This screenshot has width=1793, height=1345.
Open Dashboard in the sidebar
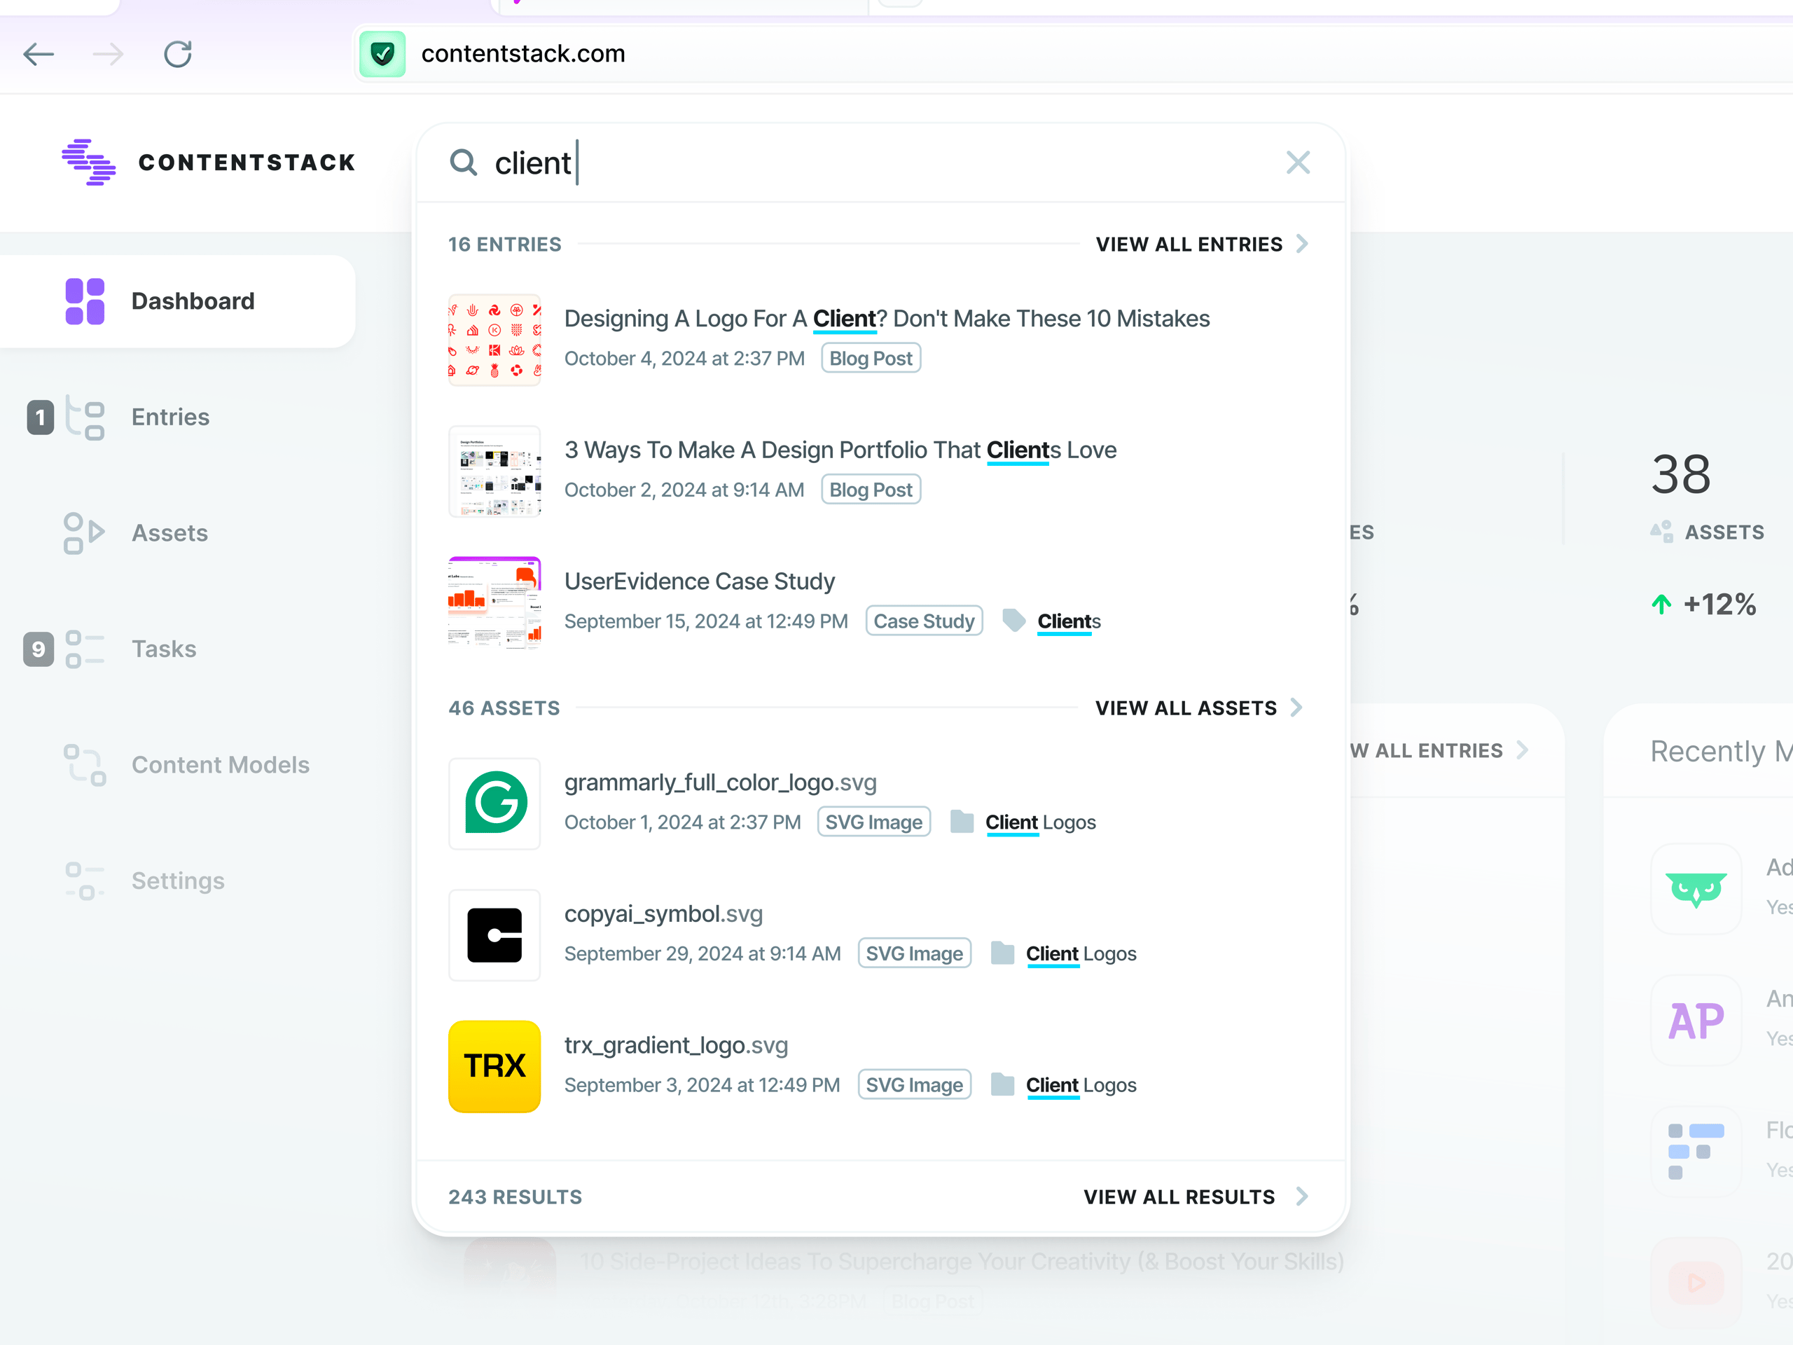177,301
